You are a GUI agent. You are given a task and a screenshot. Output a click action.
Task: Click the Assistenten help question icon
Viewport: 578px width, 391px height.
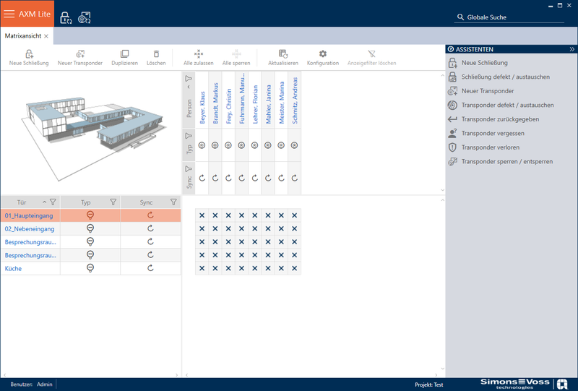(450, 49)
